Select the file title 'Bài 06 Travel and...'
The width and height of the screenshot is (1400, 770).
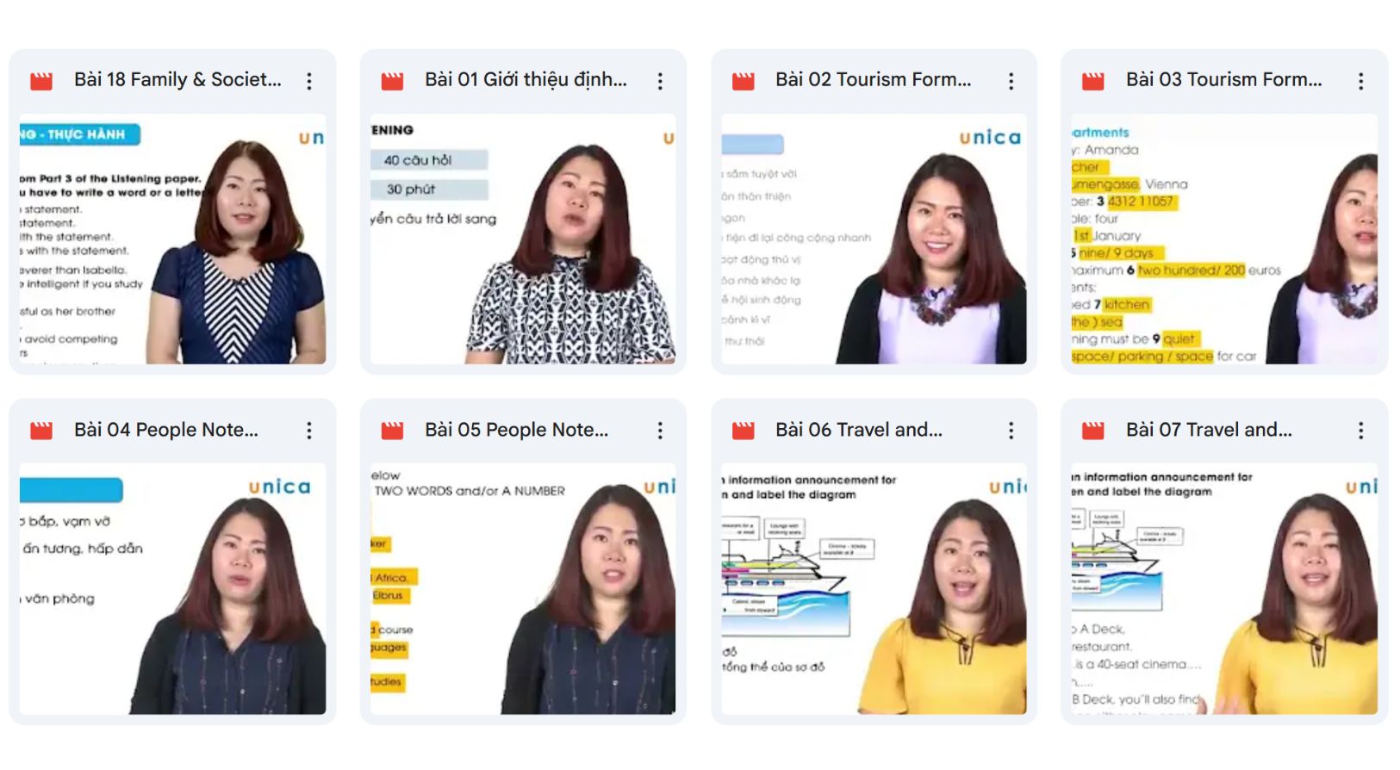pyautogui.click(x=859, y=430)
